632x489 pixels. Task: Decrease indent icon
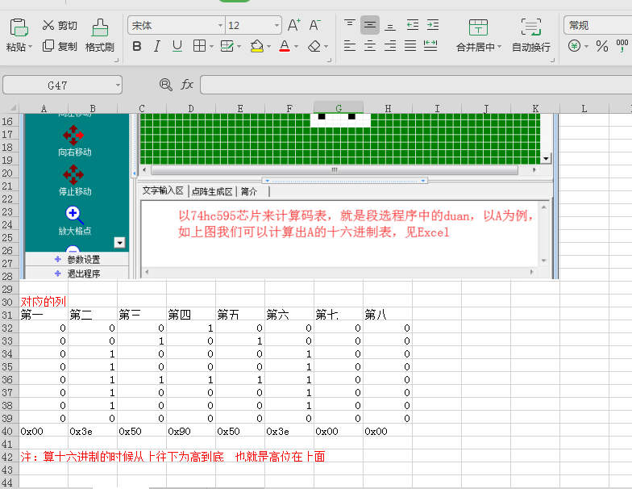coord(413,25)
